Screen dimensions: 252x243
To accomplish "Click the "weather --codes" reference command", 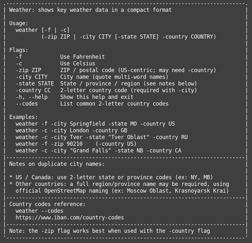I will (x=39, y=211).
